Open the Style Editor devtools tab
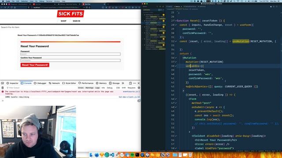 (x=69, y=83)
